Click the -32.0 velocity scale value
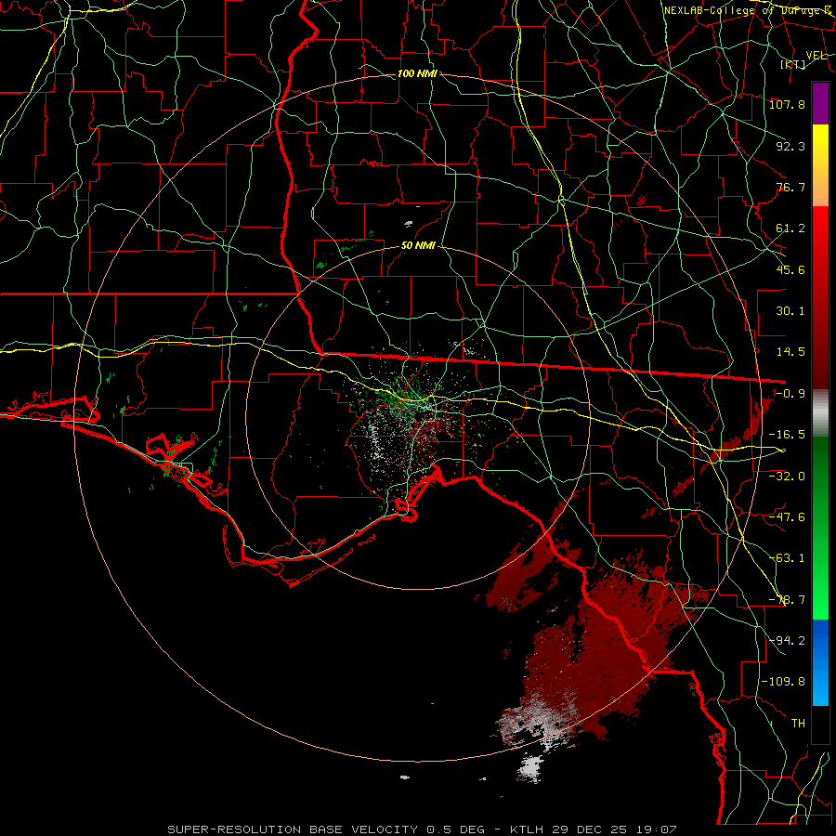836x836 pixels. (787, 477)
